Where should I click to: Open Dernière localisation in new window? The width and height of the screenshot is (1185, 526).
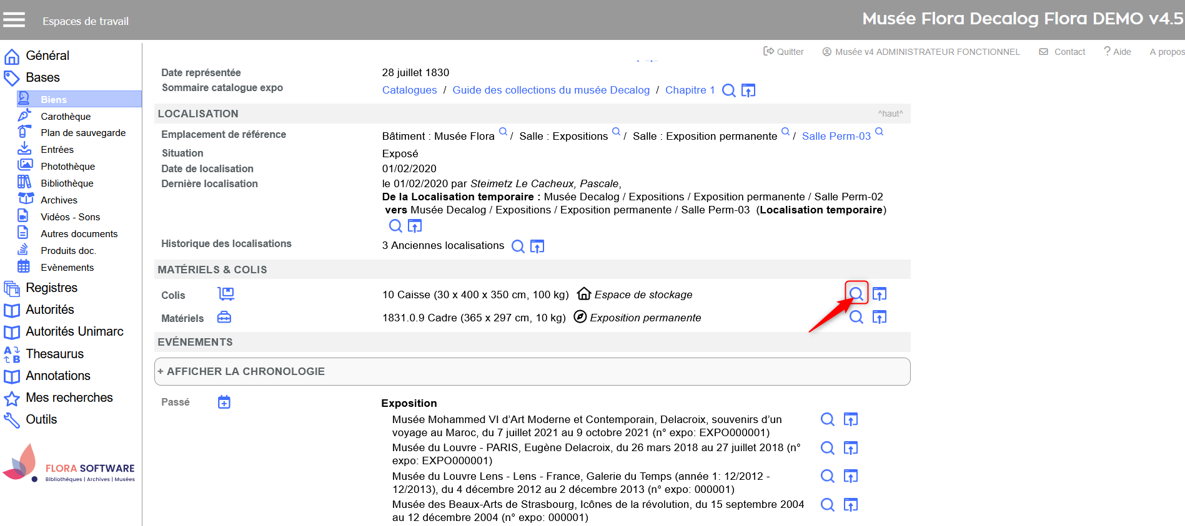pyautogui.click(x=415, y=226)
